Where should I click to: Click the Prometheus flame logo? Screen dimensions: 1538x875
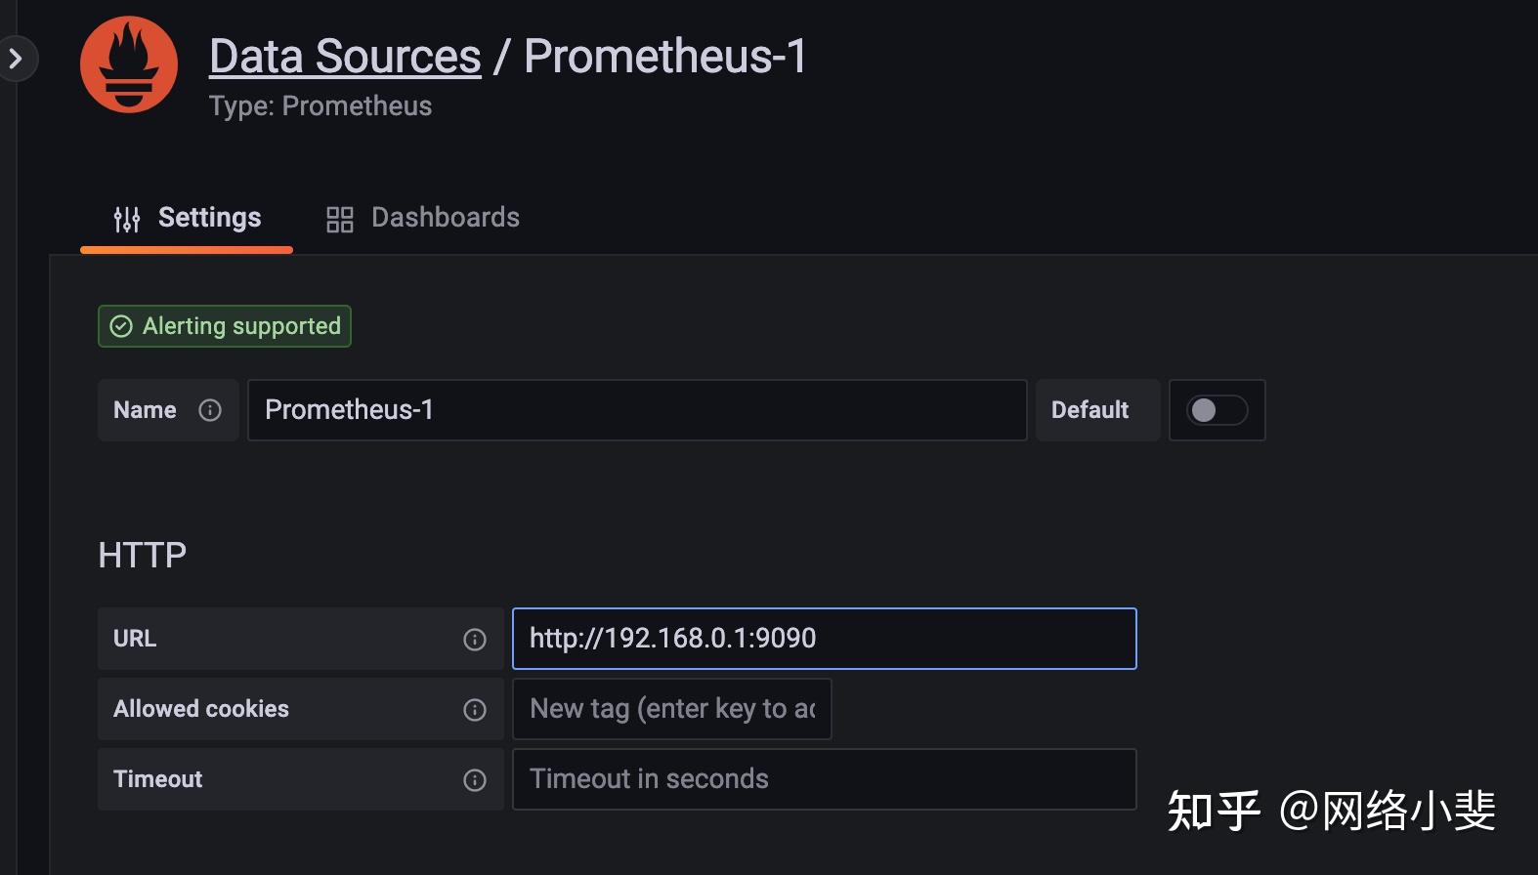[129, 64]
